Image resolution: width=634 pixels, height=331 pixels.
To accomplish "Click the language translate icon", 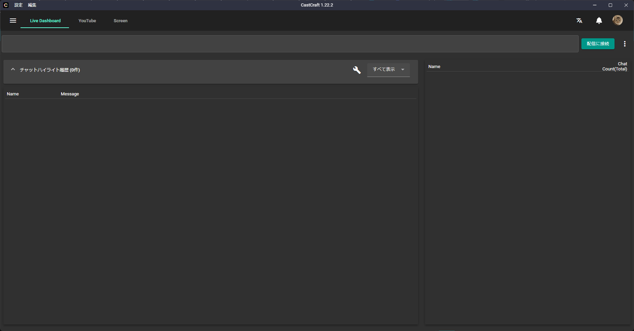I will pos(579,21).
